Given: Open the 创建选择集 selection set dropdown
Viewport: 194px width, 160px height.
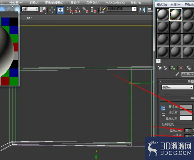Looking at the screenshot, I should (x=122, y=9).
